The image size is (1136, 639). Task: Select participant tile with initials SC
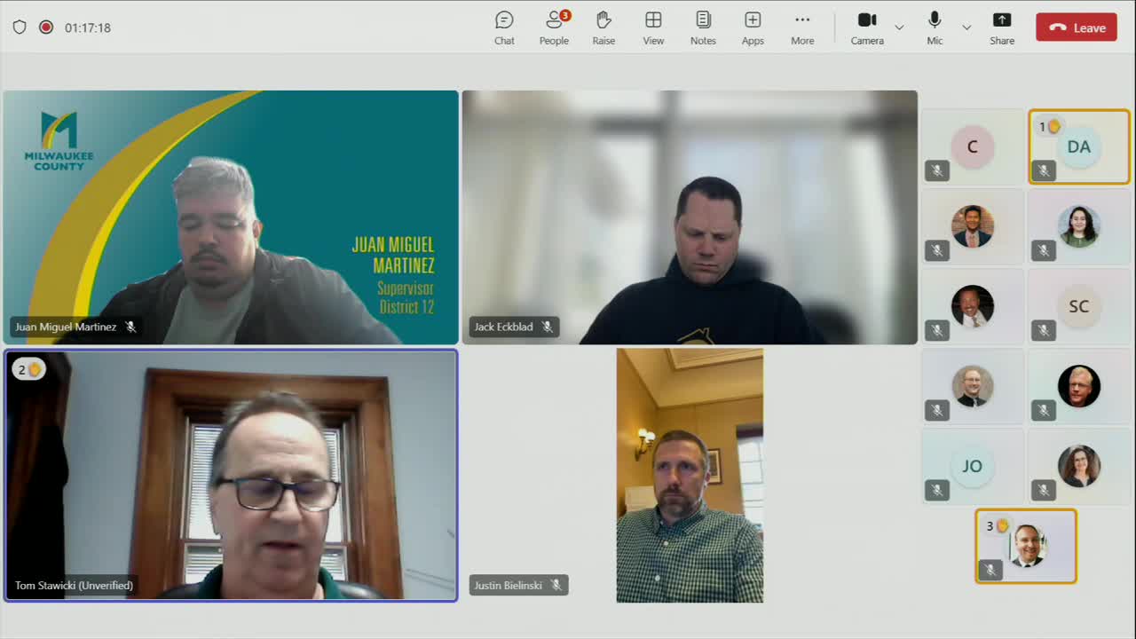(1079, 306)
